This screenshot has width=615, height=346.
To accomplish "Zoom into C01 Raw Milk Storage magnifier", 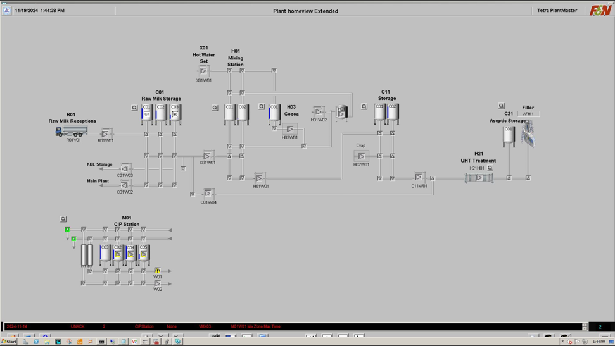I will 134,108.
